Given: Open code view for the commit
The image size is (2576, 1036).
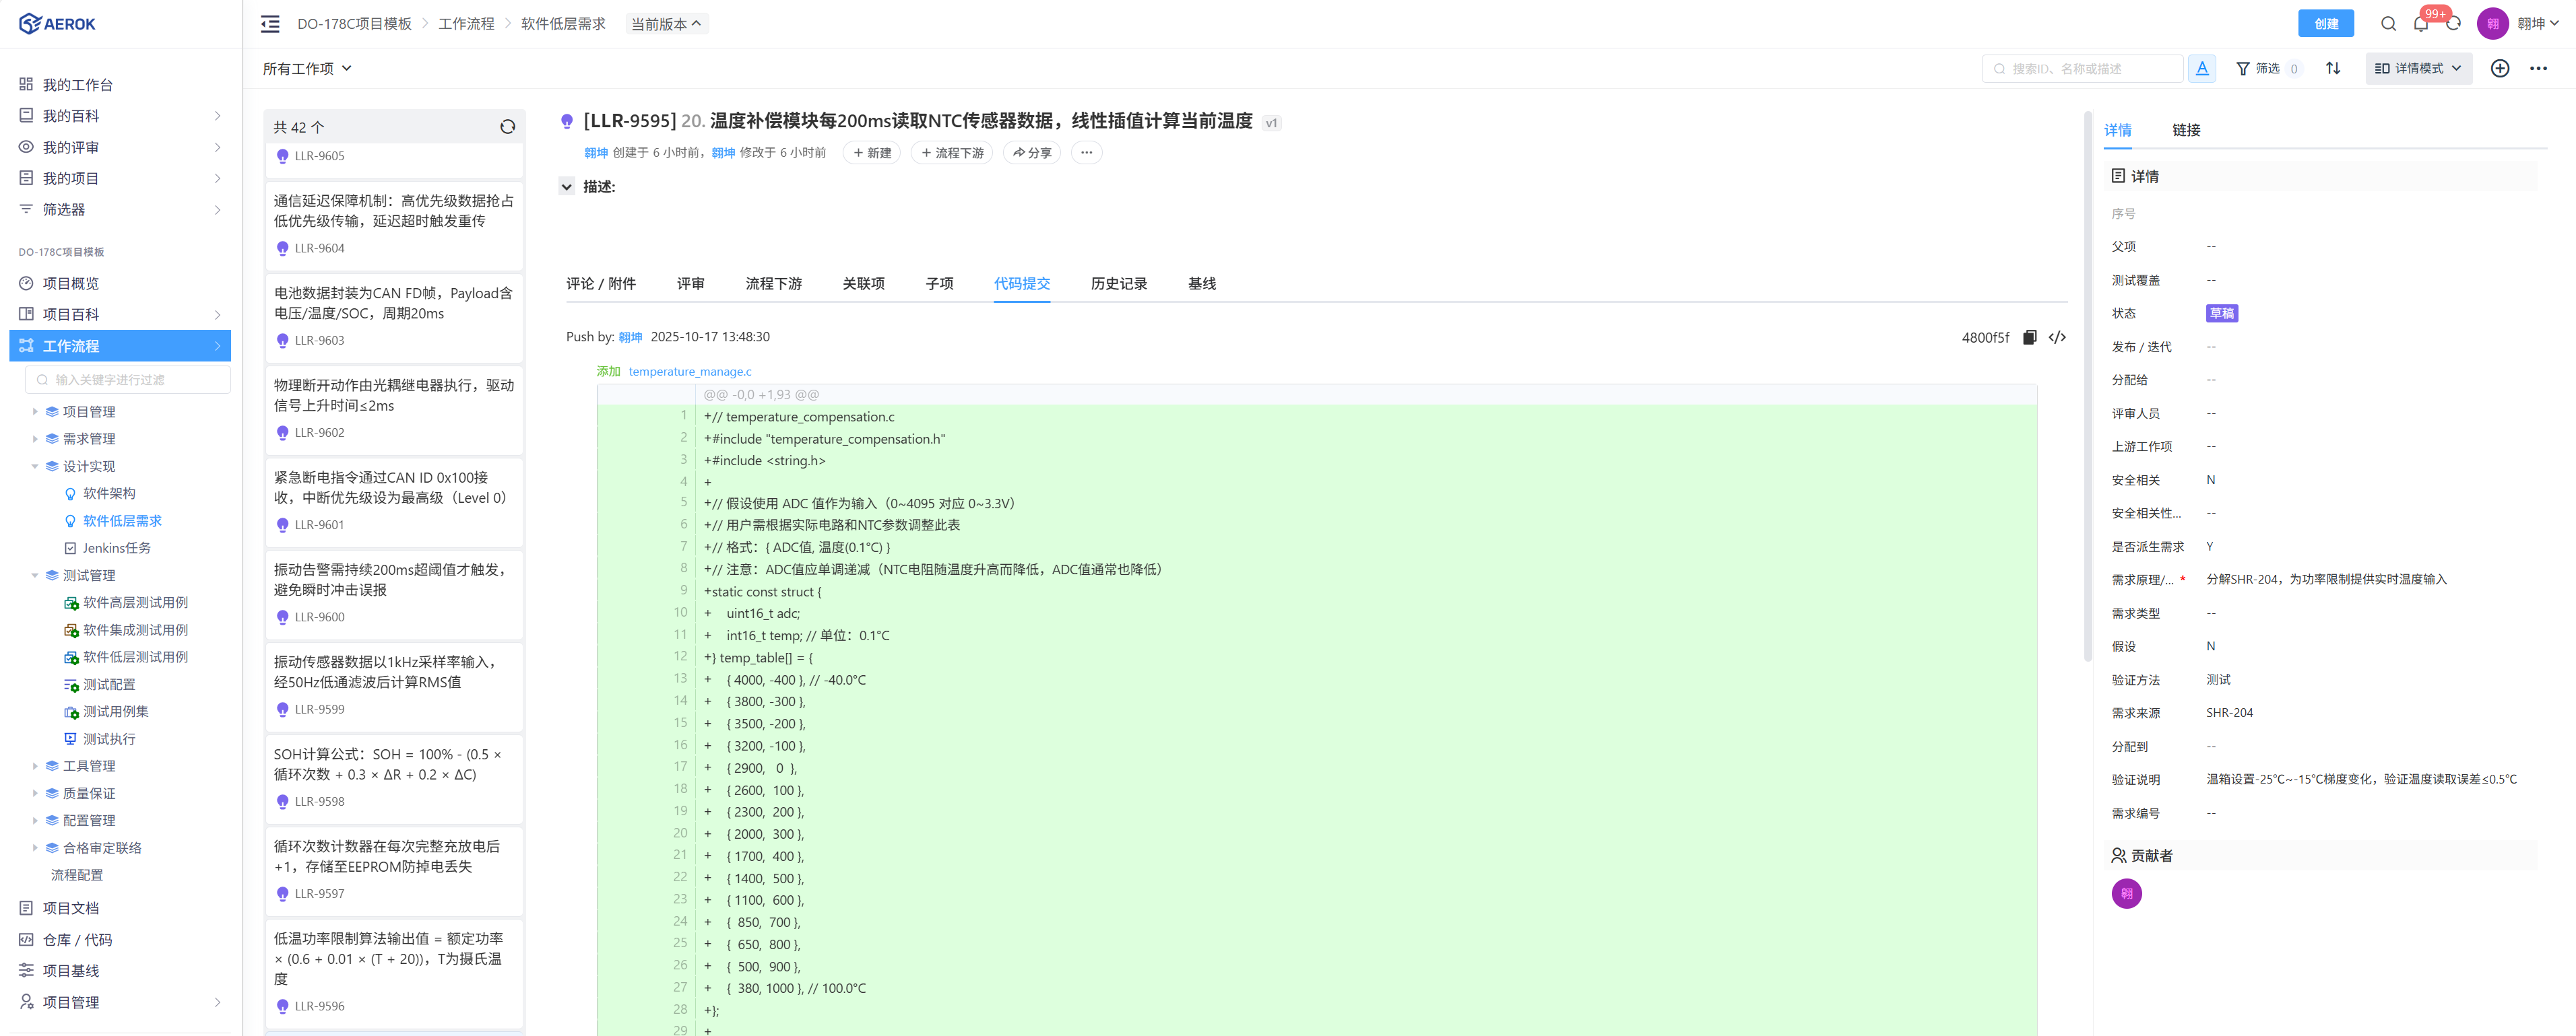Looking at the screenshot, I should pyautogui.click(x=2056, y=338).
